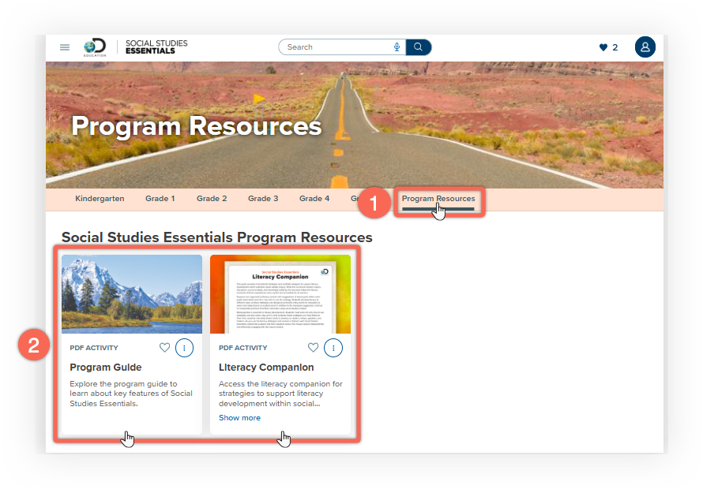703x489 pixels.
Task: Open the Program Guide title link
Action: coord(106,368)
